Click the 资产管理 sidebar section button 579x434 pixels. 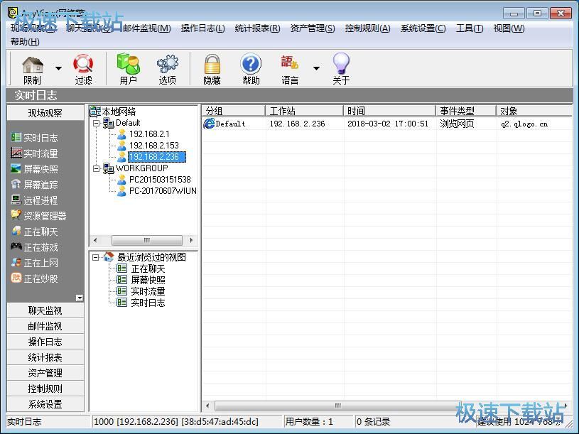[45, 373]
